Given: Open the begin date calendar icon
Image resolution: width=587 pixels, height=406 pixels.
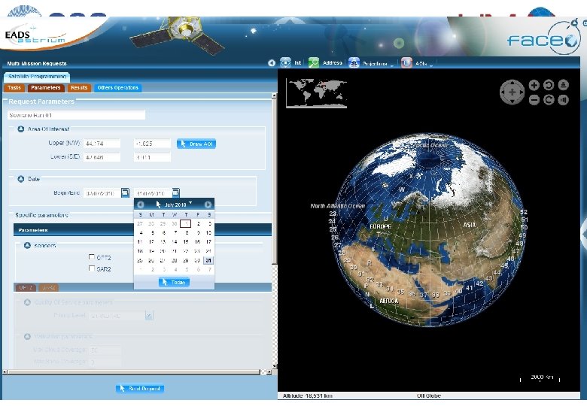Looking at the screenshot, I should [x=126, y=192].
